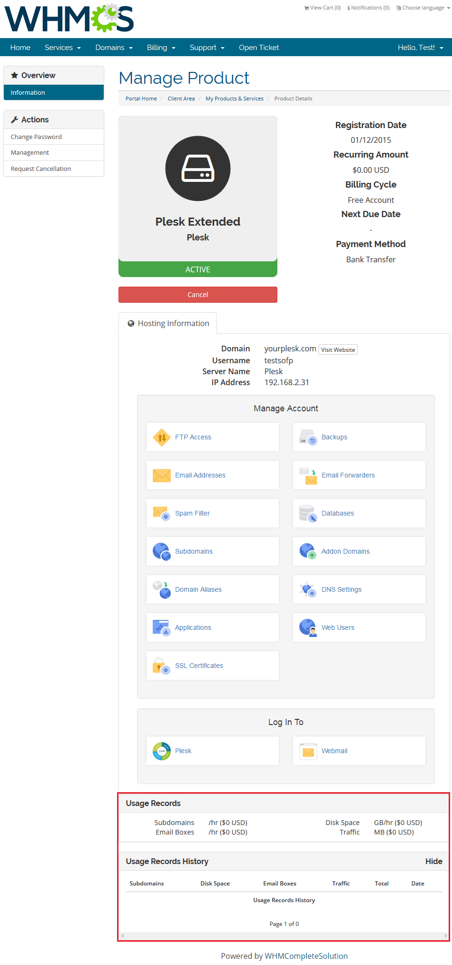Click the IP address 192.168.2.31
The height and width of the screenshot is (965, 452).
pyautogui.click(x=287, y=382)
